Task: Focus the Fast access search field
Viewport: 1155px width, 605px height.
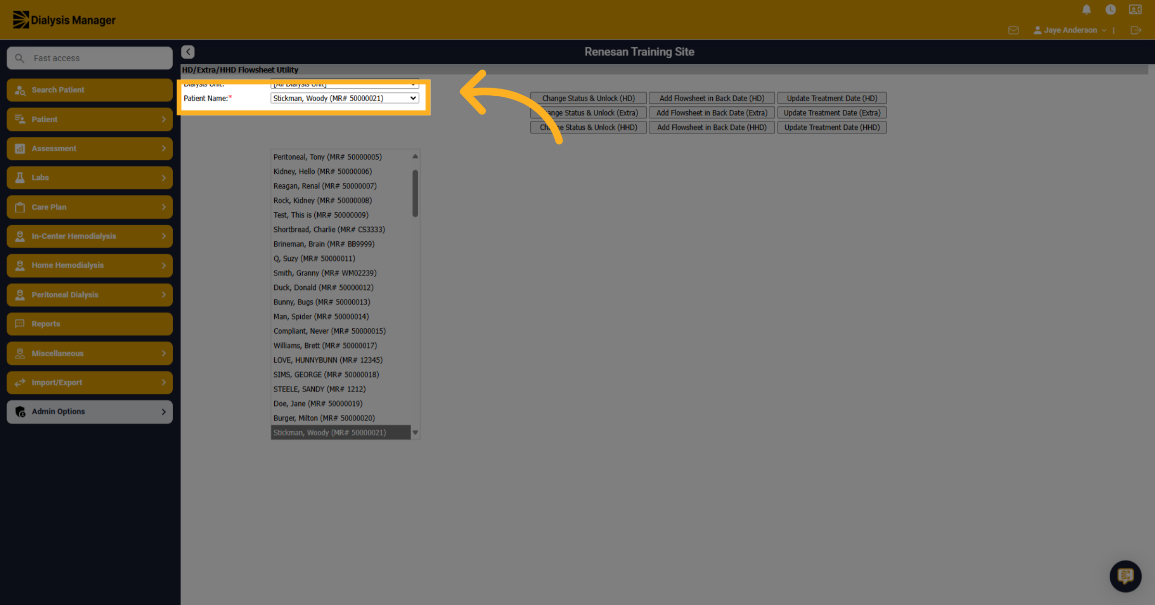Action: pos(90,58)
